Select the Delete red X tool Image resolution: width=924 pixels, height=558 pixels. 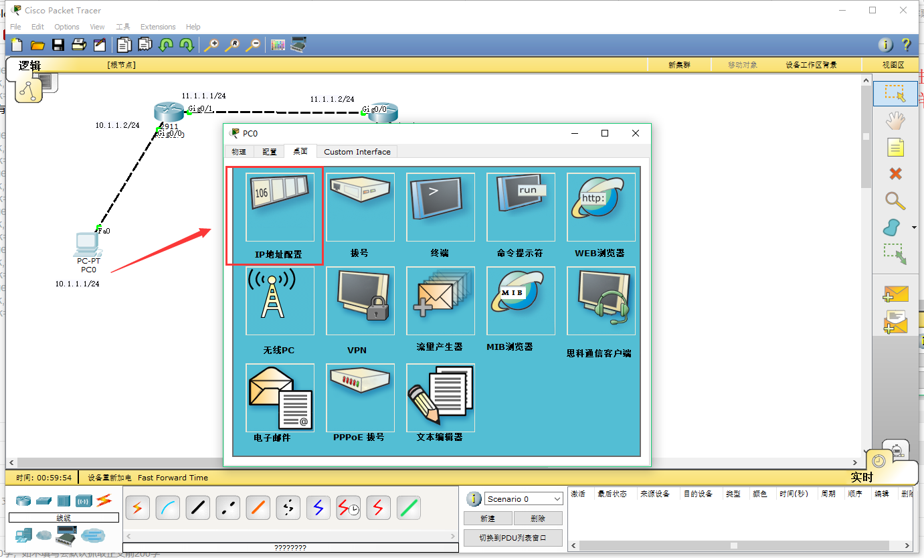(x=895, y=173)
